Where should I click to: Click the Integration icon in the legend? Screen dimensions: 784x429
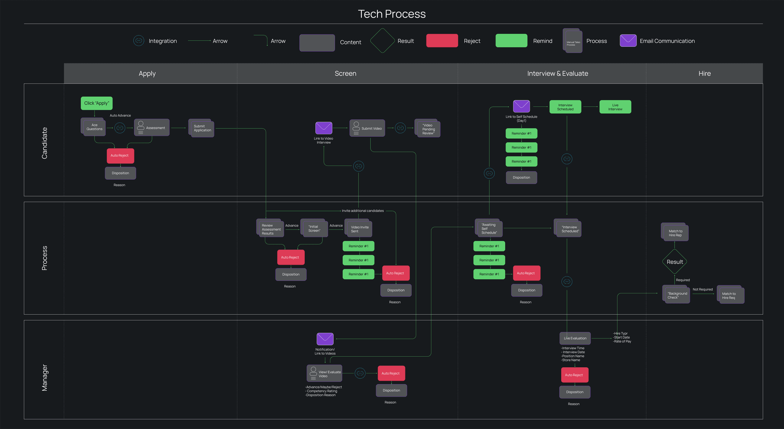point(139,41)
